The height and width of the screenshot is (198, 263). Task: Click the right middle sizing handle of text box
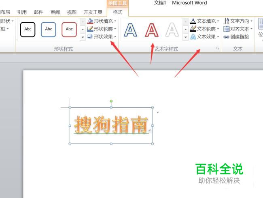(153, 126)
